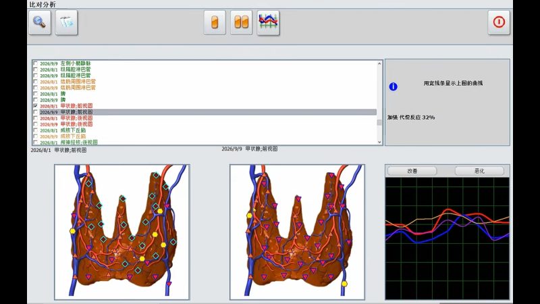Viewport: 540px width, 304px height.
Task: Click the 加强 代偿反应 32% text
Action: (411, 118)
